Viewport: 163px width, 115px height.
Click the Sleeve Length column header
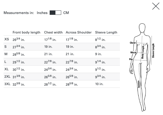click(106, 32)
